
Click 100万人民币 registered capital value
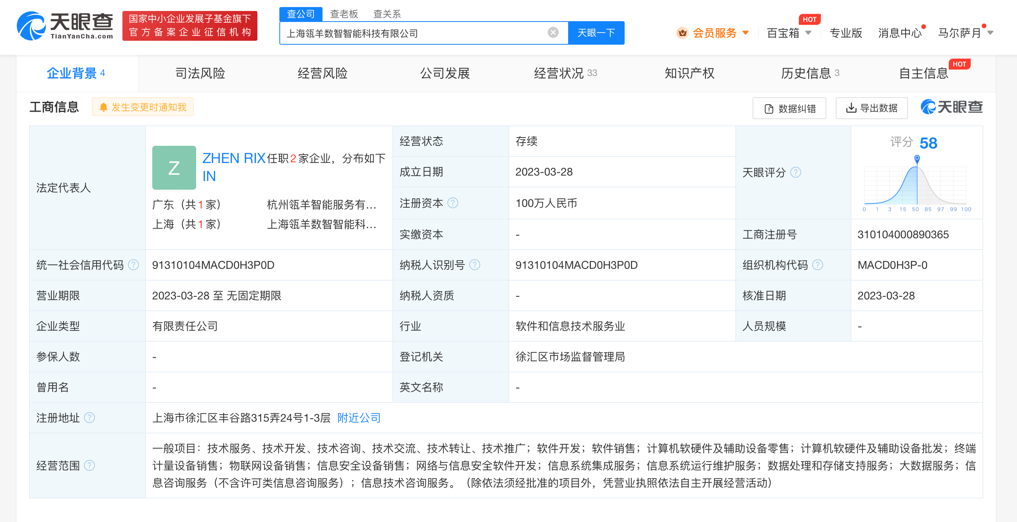546,203
